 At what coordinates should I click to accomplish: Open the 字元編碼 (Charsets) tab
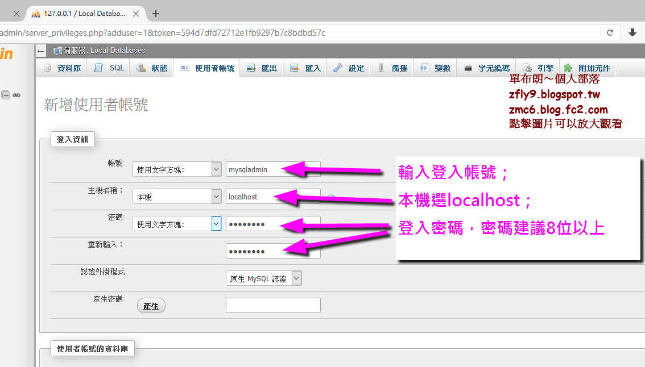pos(487,68)
